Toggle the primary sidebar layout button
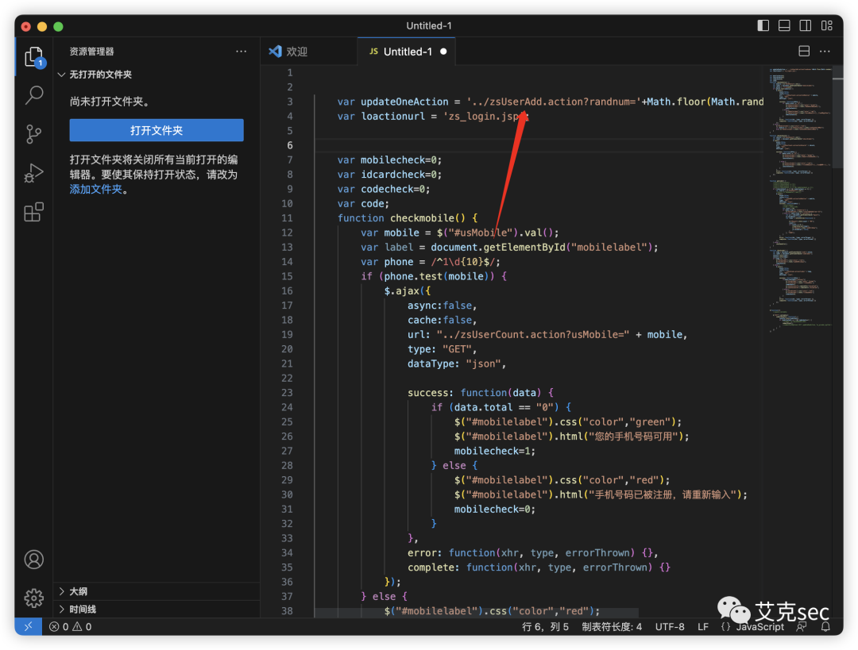 [763, 26]
